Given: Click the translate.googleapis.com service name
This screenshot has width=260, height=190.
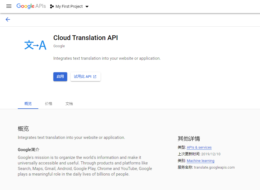Looking at the screenshot, I should pos(214,167).
